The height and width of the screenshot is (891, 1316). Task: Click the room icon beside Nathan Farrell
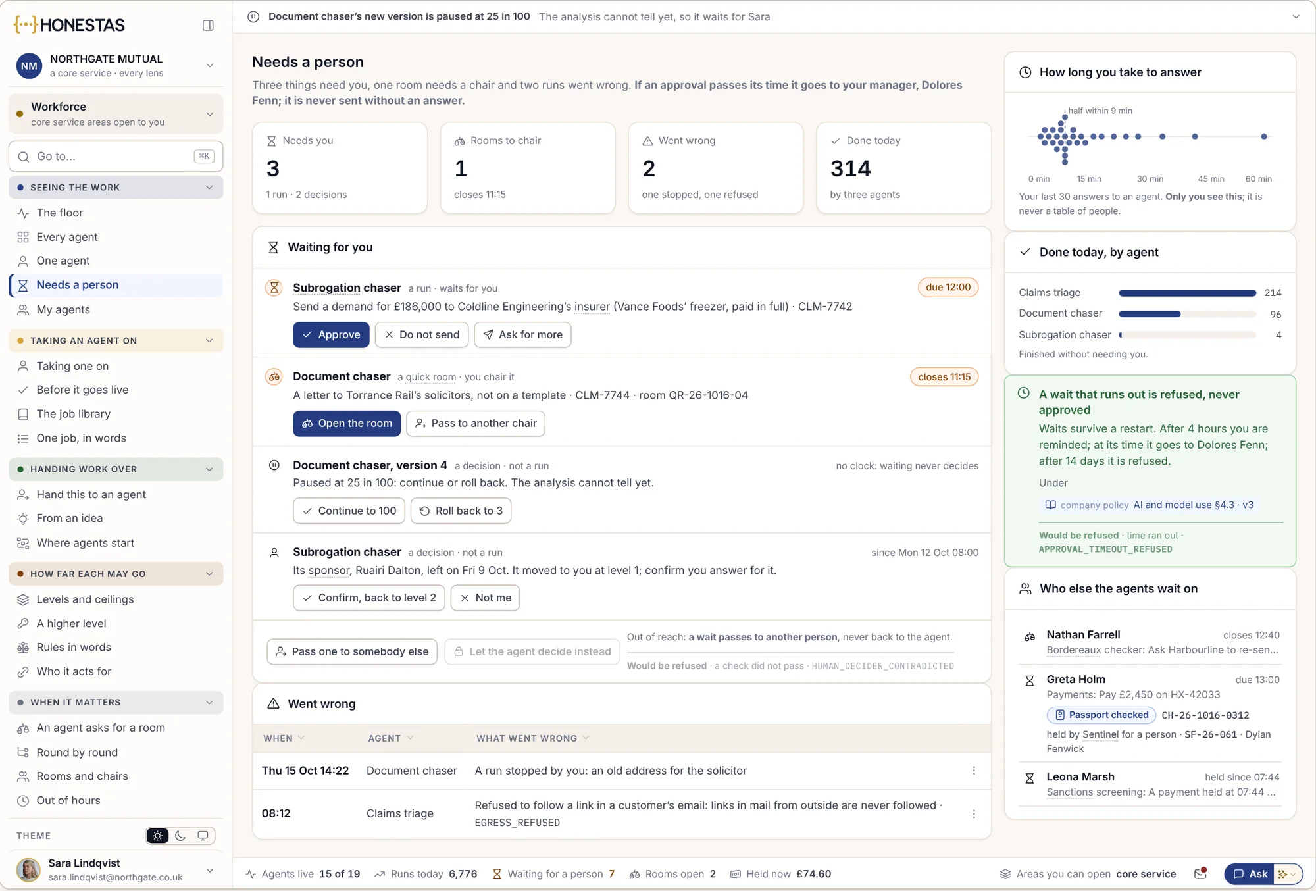(1030, 636)
